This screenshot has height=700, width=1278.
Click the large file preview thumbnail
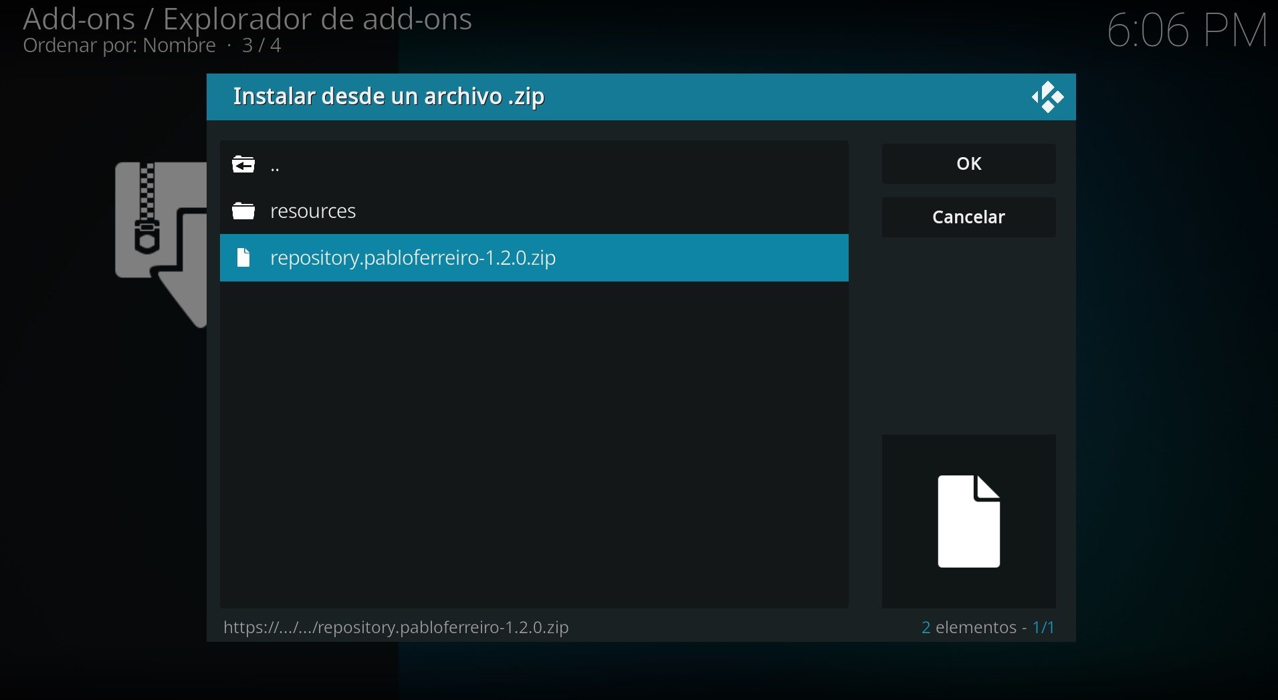968,521
